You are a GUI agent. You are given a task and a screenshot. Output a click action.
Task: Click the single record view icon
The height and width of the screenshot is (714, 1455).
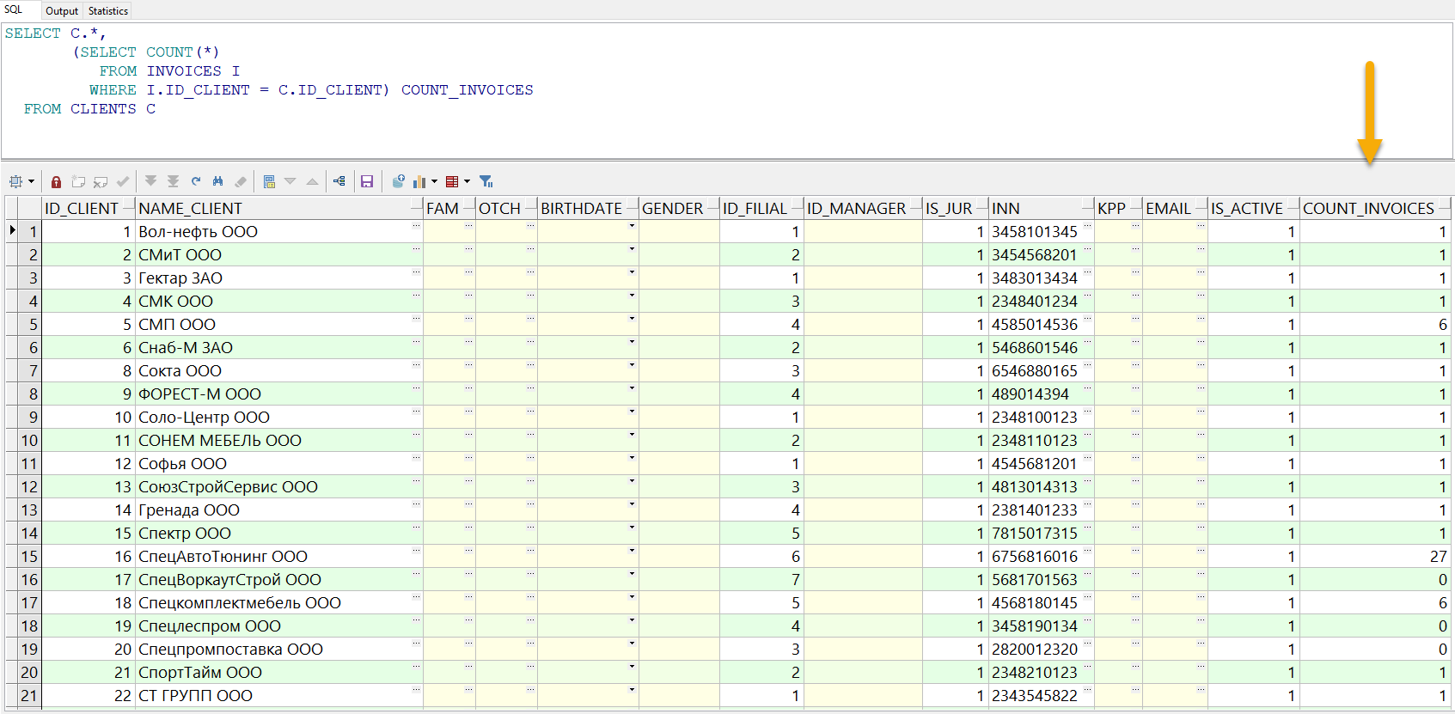269,181
